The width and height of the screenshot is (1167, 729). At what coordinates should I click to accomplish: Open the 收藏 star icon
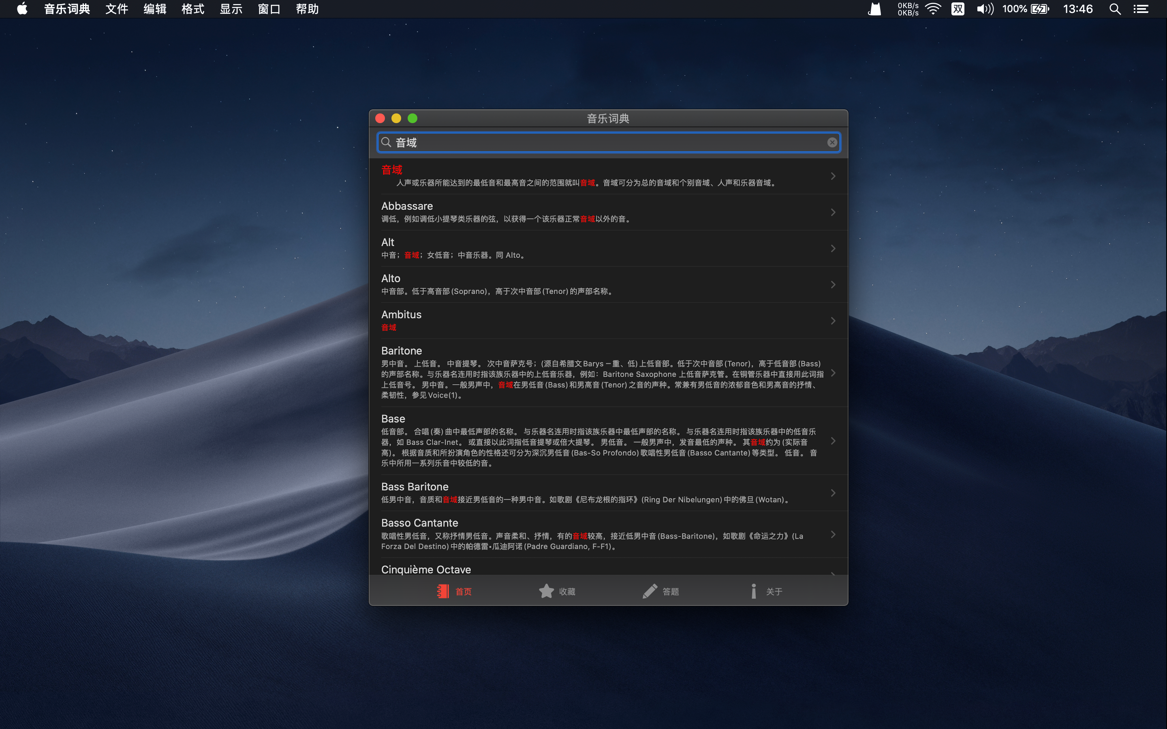pyautogui.click(x=546, y=591)
